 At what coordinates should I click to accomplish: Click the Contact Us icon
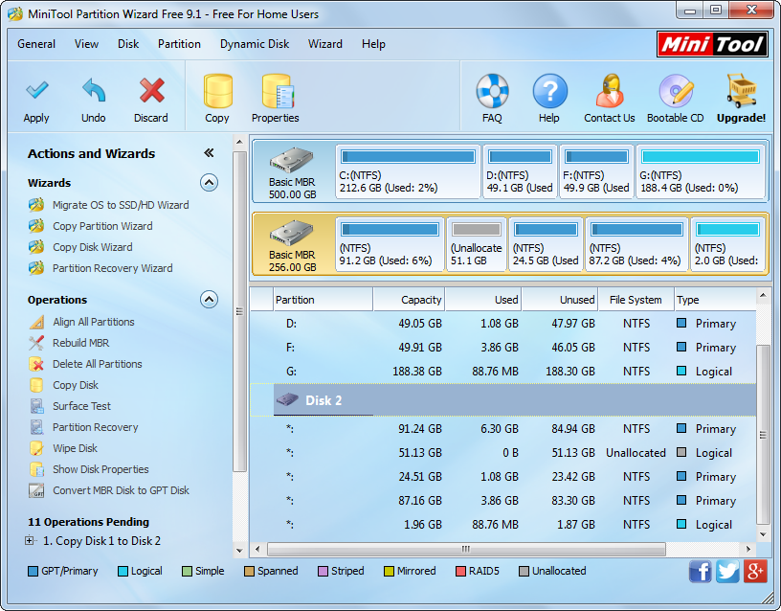(x=610, y=91)
